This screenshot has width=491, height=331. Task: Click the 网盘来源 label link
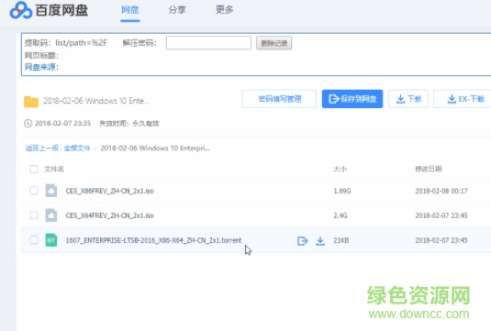tap(41, 67)
